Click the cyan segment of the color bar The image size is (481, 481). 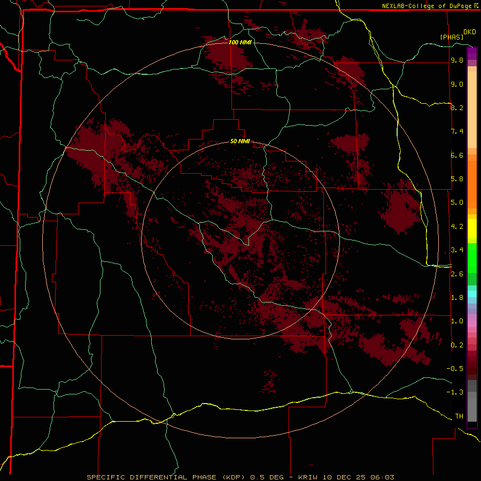pyautogui.click(x=472, y=294)
